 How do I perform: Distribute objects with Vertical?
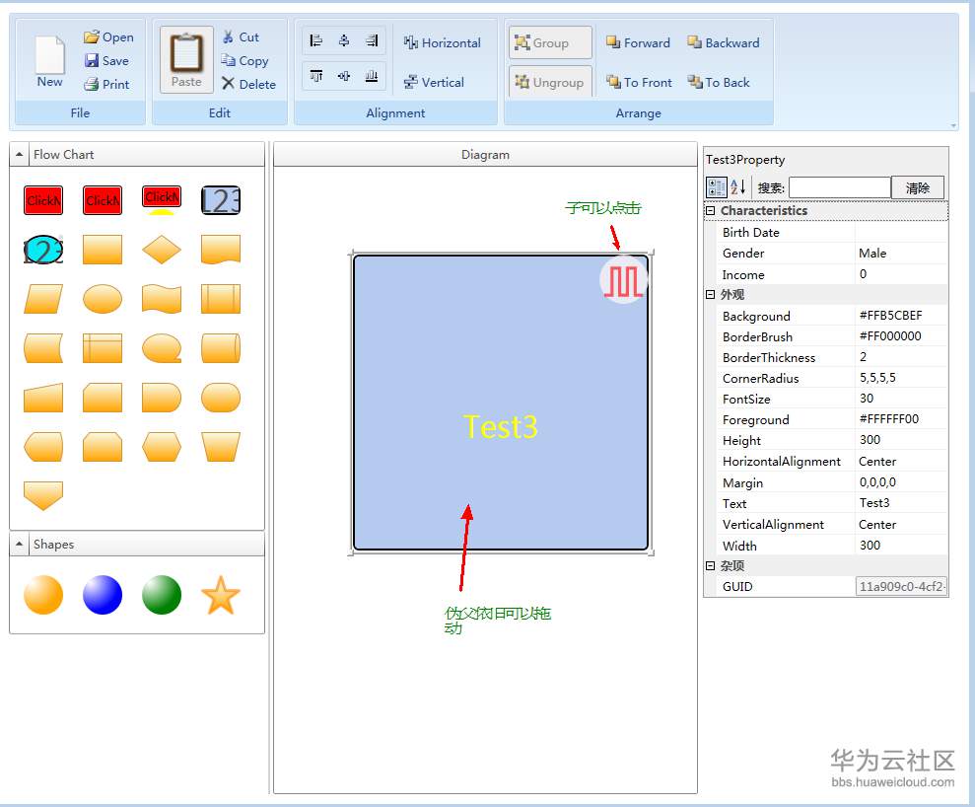click(434, 82)
